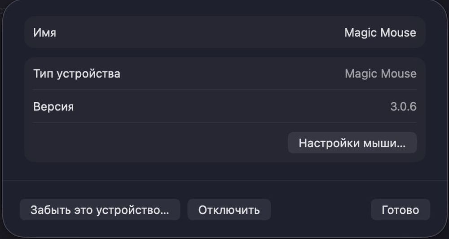Screen dimensions: 449x239
Task: Disconnect the mouse with Отключить
Action: pyautogui.click(x=229, y=210)
